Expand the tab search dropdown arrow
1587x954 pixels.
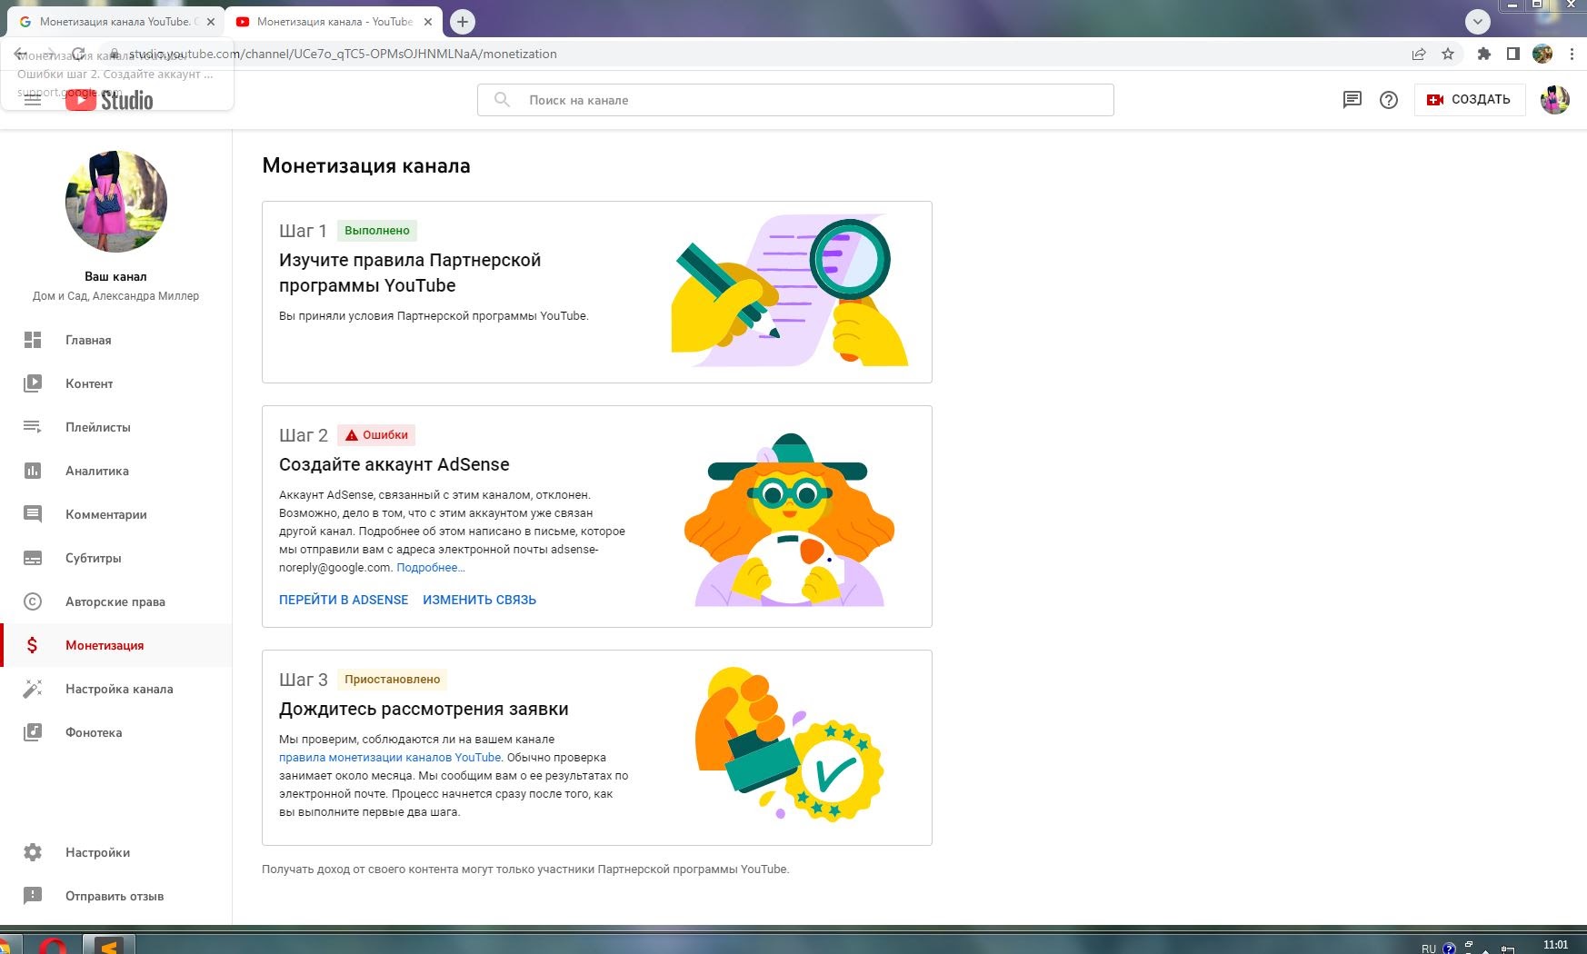tap(1478, 21)
